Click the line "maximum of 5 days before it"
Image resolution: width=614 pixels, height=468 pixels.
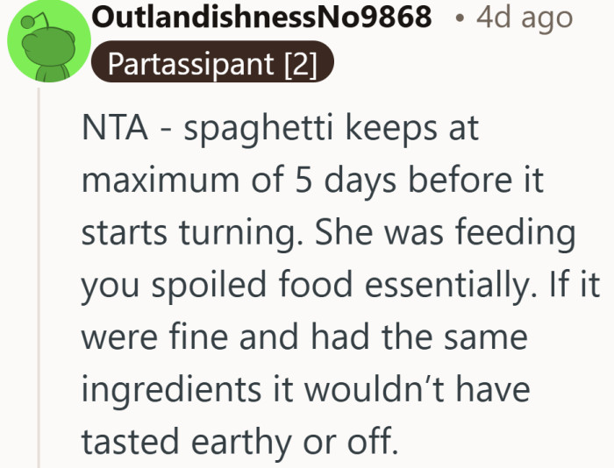(312, 181)
